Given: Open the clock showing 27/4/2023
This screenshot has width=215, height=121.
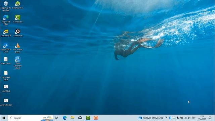Looking at the screenshot, I should pyautogui.click(x=202, y=118).
